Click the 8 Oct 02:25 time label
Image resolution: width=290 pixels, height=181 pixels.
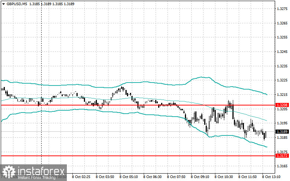(81, 177)
